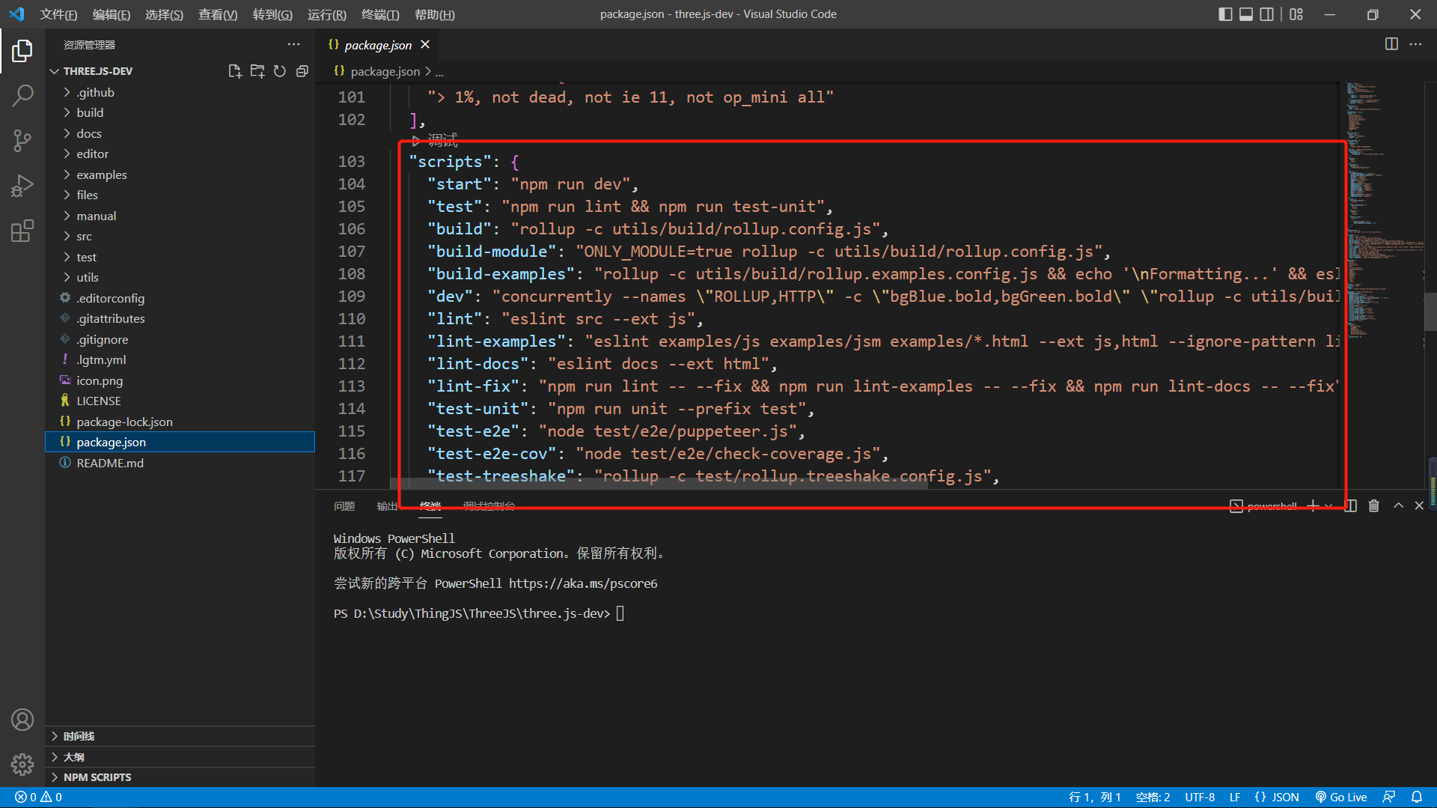This screenshot has height=808, width=1437.
Task: Collapse all folders in explorer
Action: coord(302,71)
